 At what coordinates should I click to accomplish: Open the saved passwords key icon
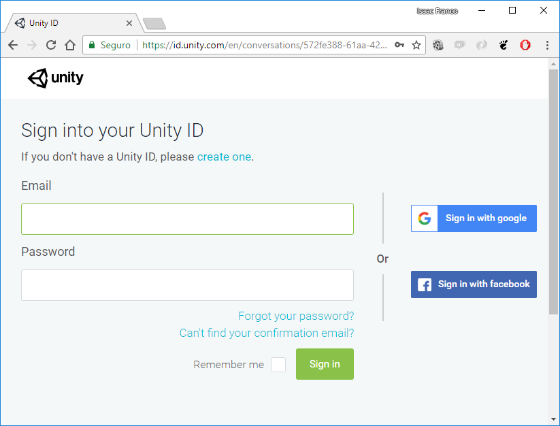tap(399, 45)
